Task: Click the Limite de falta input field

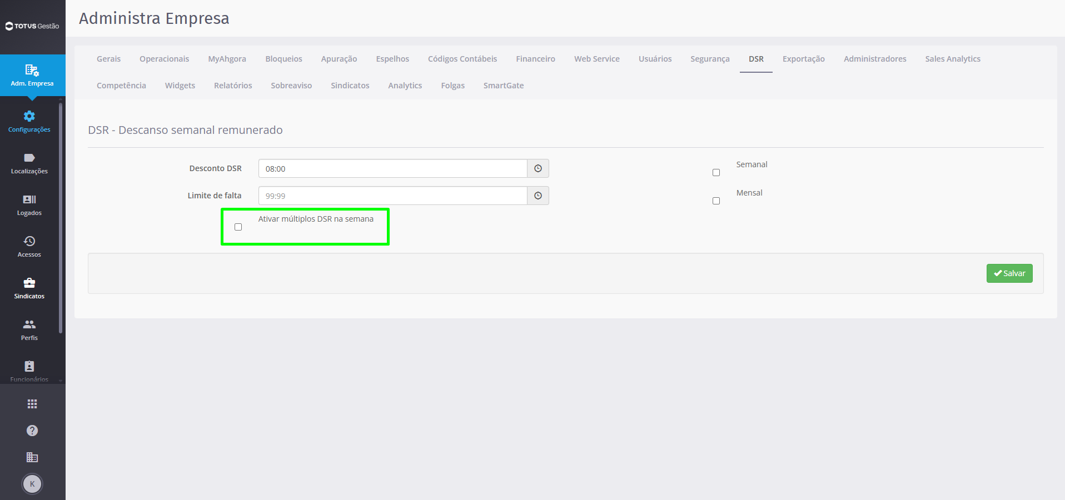Action: click(x=392, y=196)
